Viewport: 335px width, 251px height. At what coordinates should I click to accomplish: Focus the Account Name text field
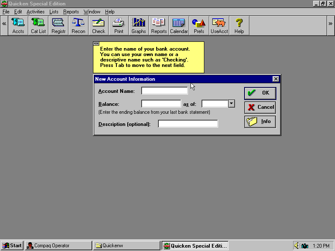[x=165, y=91]
